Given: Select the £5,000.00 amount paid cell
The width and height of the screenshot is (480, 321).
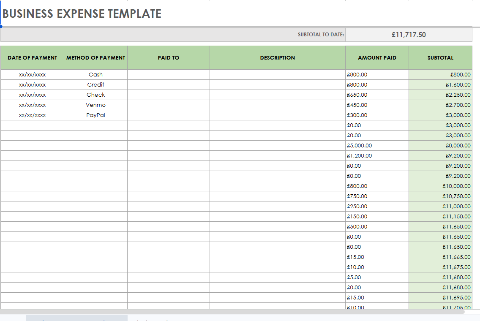Looking at the screenshot, I should click(377, 145).
